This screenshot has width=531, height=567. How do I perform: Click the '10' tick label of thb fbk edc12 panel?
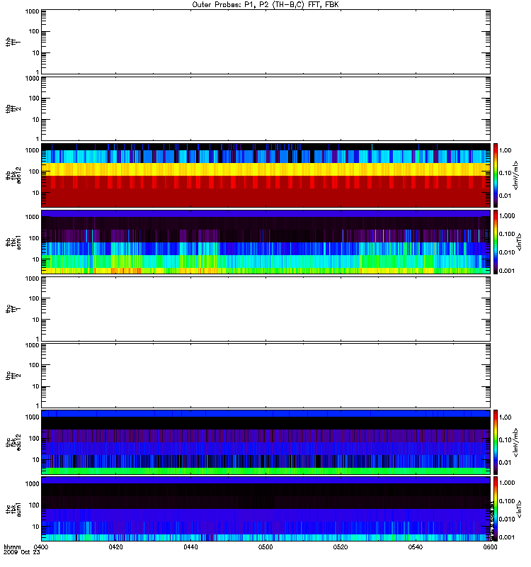tap(36, 193)
